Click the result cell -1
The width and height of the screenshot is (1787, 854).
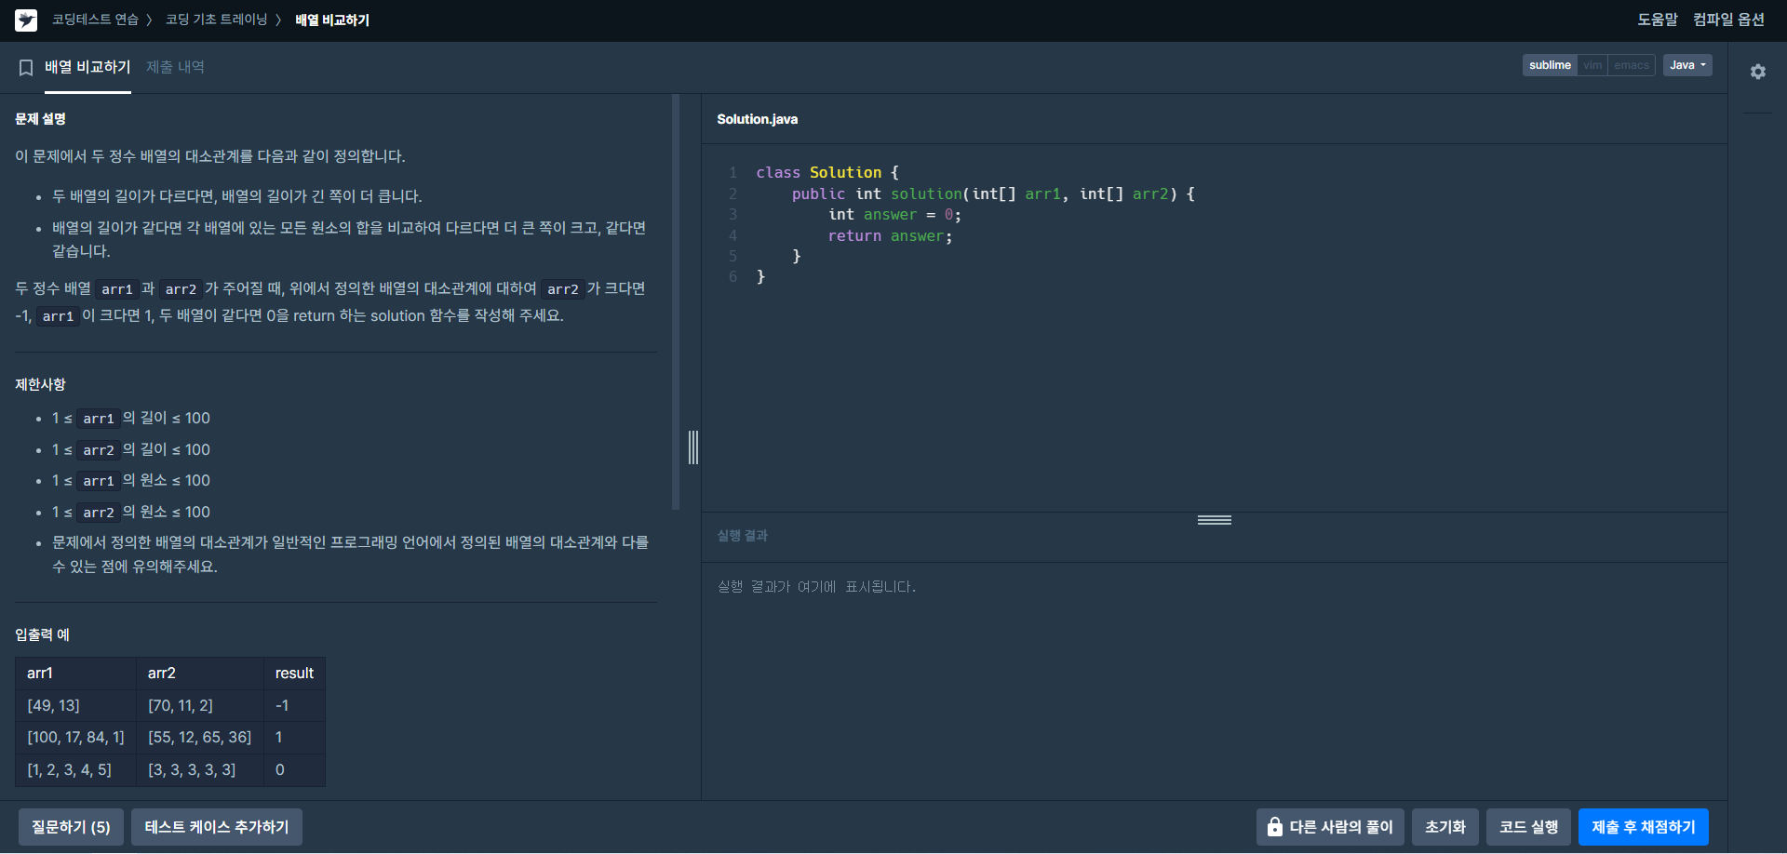[x=294, y=706]
